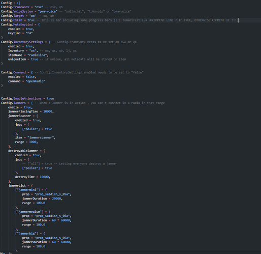Screen dimensions: 261x254
Task: Click the uniqueItem true value
Action: pos(35,59)
